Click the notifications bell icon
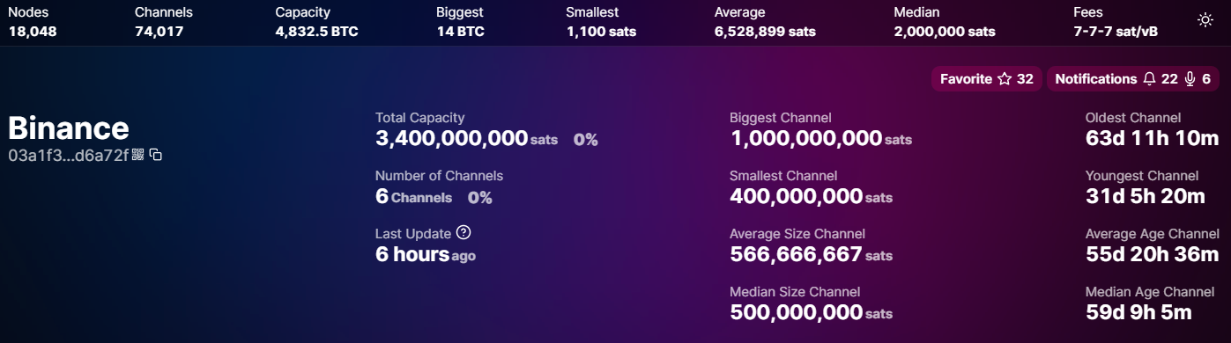1231x343 pixels. click(1149, 79)
